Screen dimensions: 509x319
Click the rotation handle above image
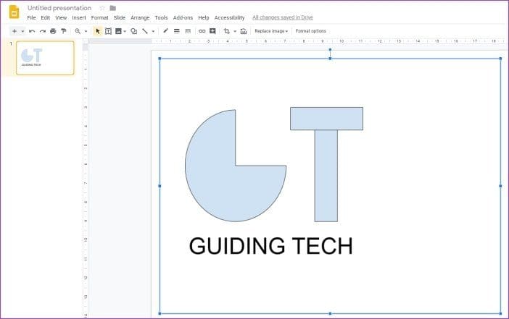coord(330,50)
